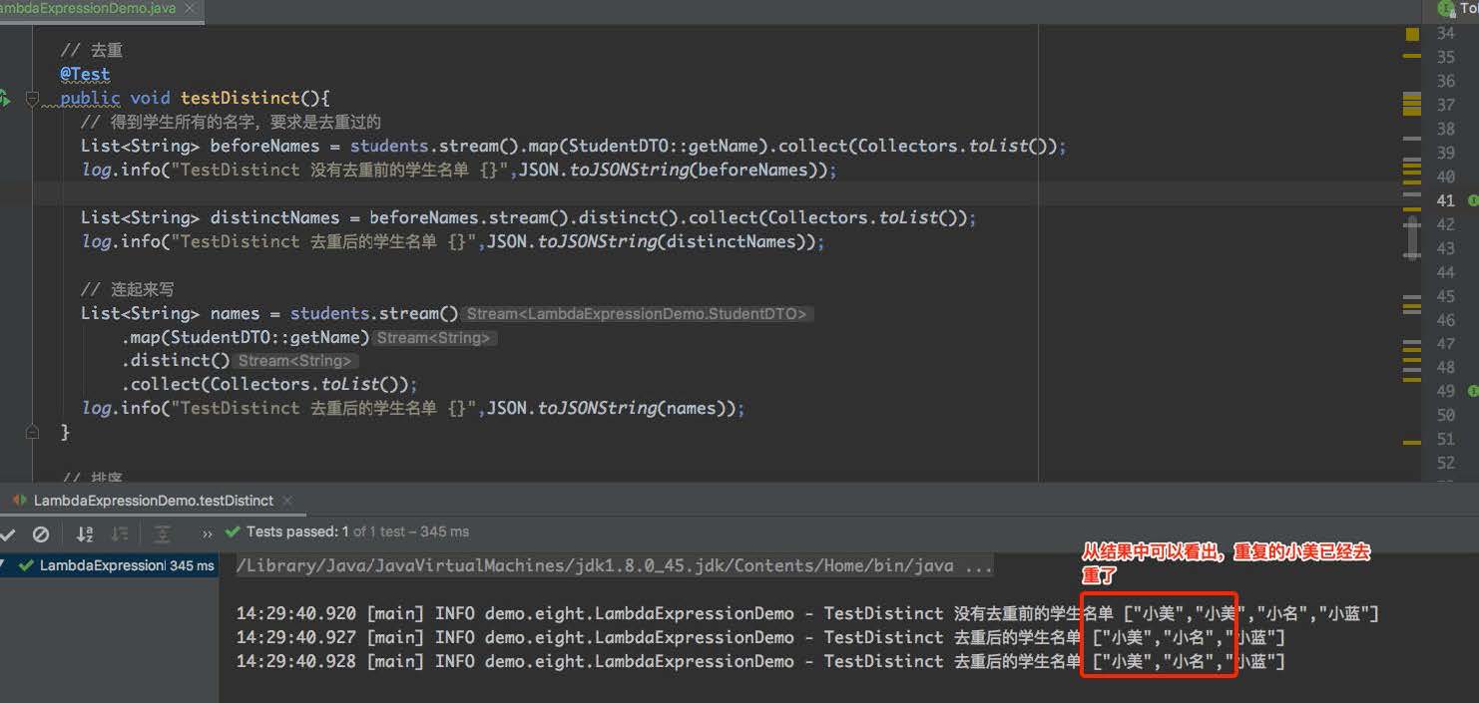Click the 14:29:40.920 console log line
1479x703 pixels.
pyautogui.click(x=806, y=614)
